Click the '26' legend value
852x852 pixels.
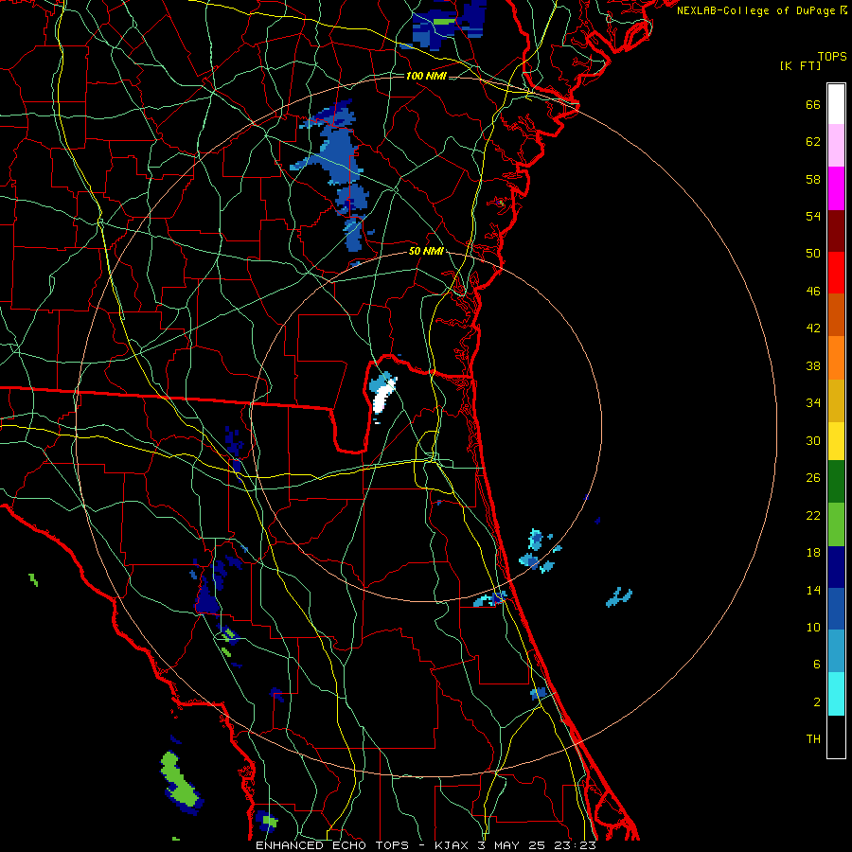[x=813, y=478]
